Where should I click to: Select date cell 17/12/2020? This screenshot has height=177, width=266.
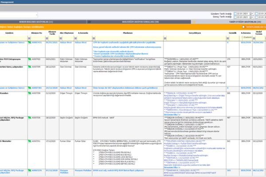pyautogui.click(x=51, y=141)
